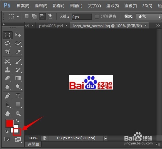Select the Eyedropper tool
This screenshot has height=149, width=162.
point(18,52)
